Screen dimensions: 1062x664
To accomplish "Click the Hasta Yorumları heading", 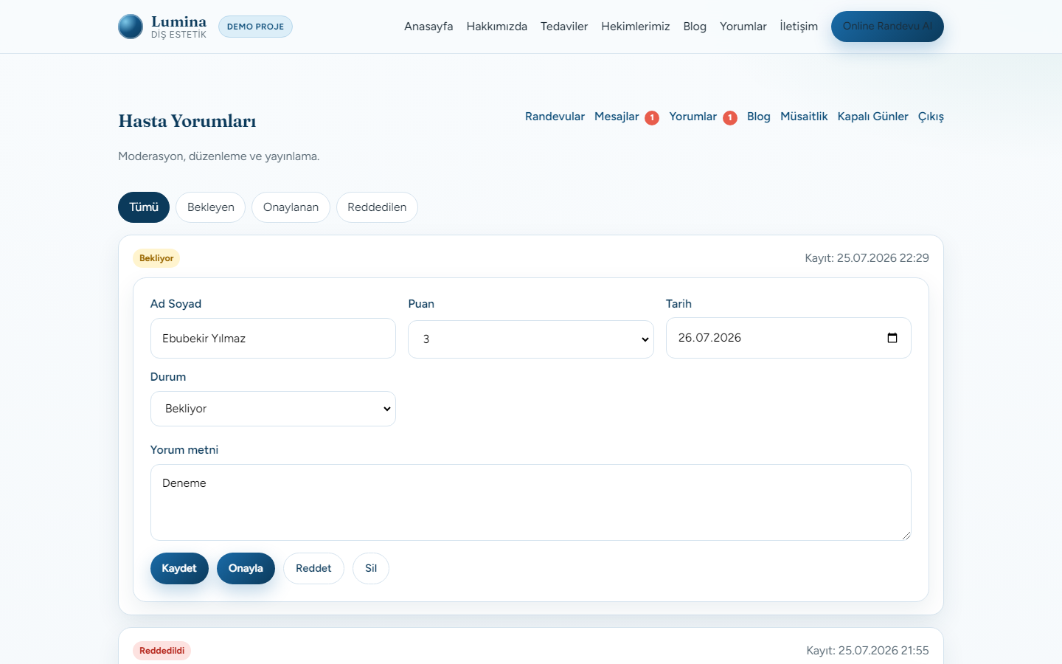I will 187,121.
